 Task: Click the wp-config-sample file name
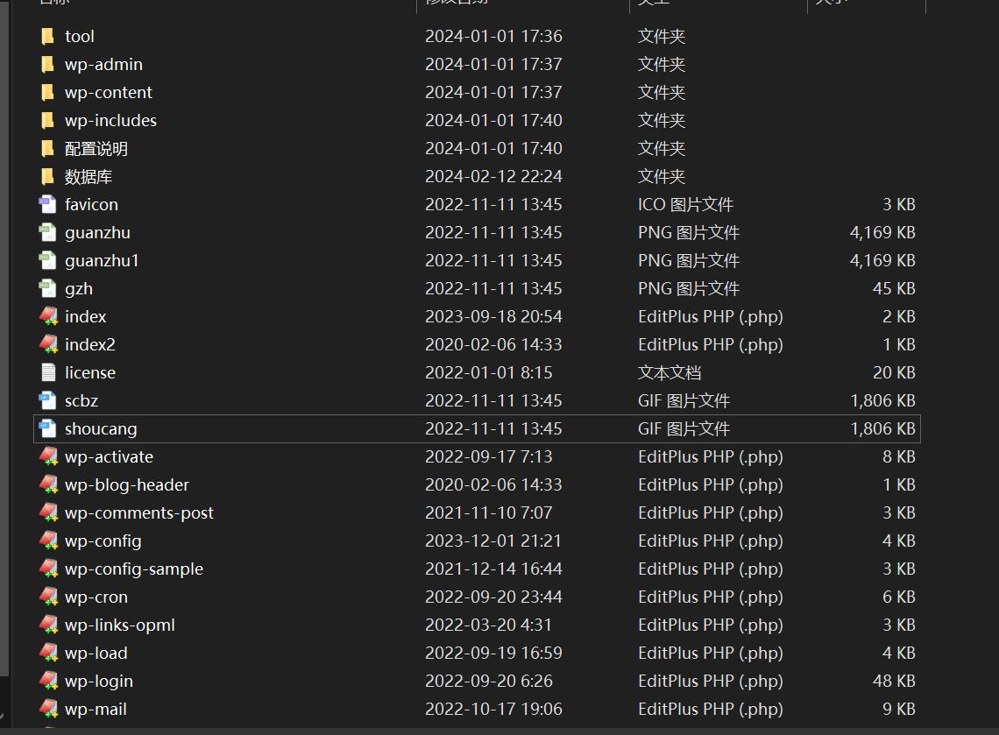133,569
